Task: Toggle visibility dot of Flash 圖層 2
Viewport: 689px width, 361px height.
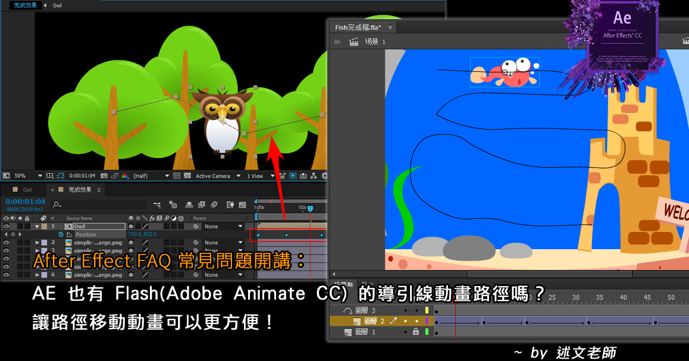Action: tap(406, 321)
